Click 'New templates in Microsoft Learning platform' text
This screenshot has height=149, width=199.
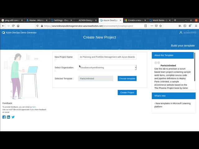tap(172, 105)
